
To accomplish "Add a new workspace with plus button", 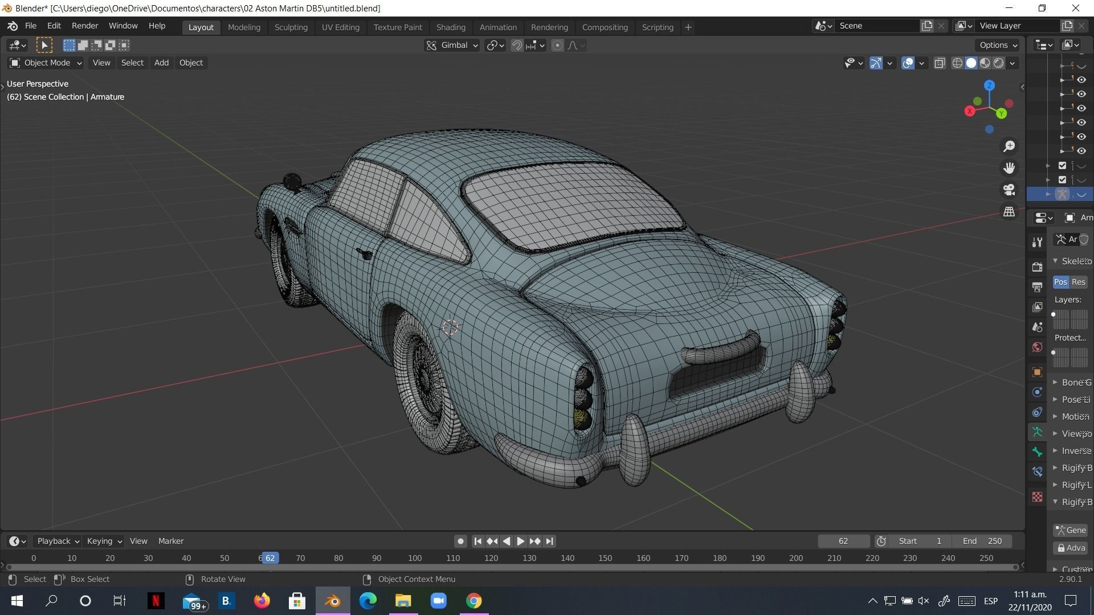I will [688, 27].
